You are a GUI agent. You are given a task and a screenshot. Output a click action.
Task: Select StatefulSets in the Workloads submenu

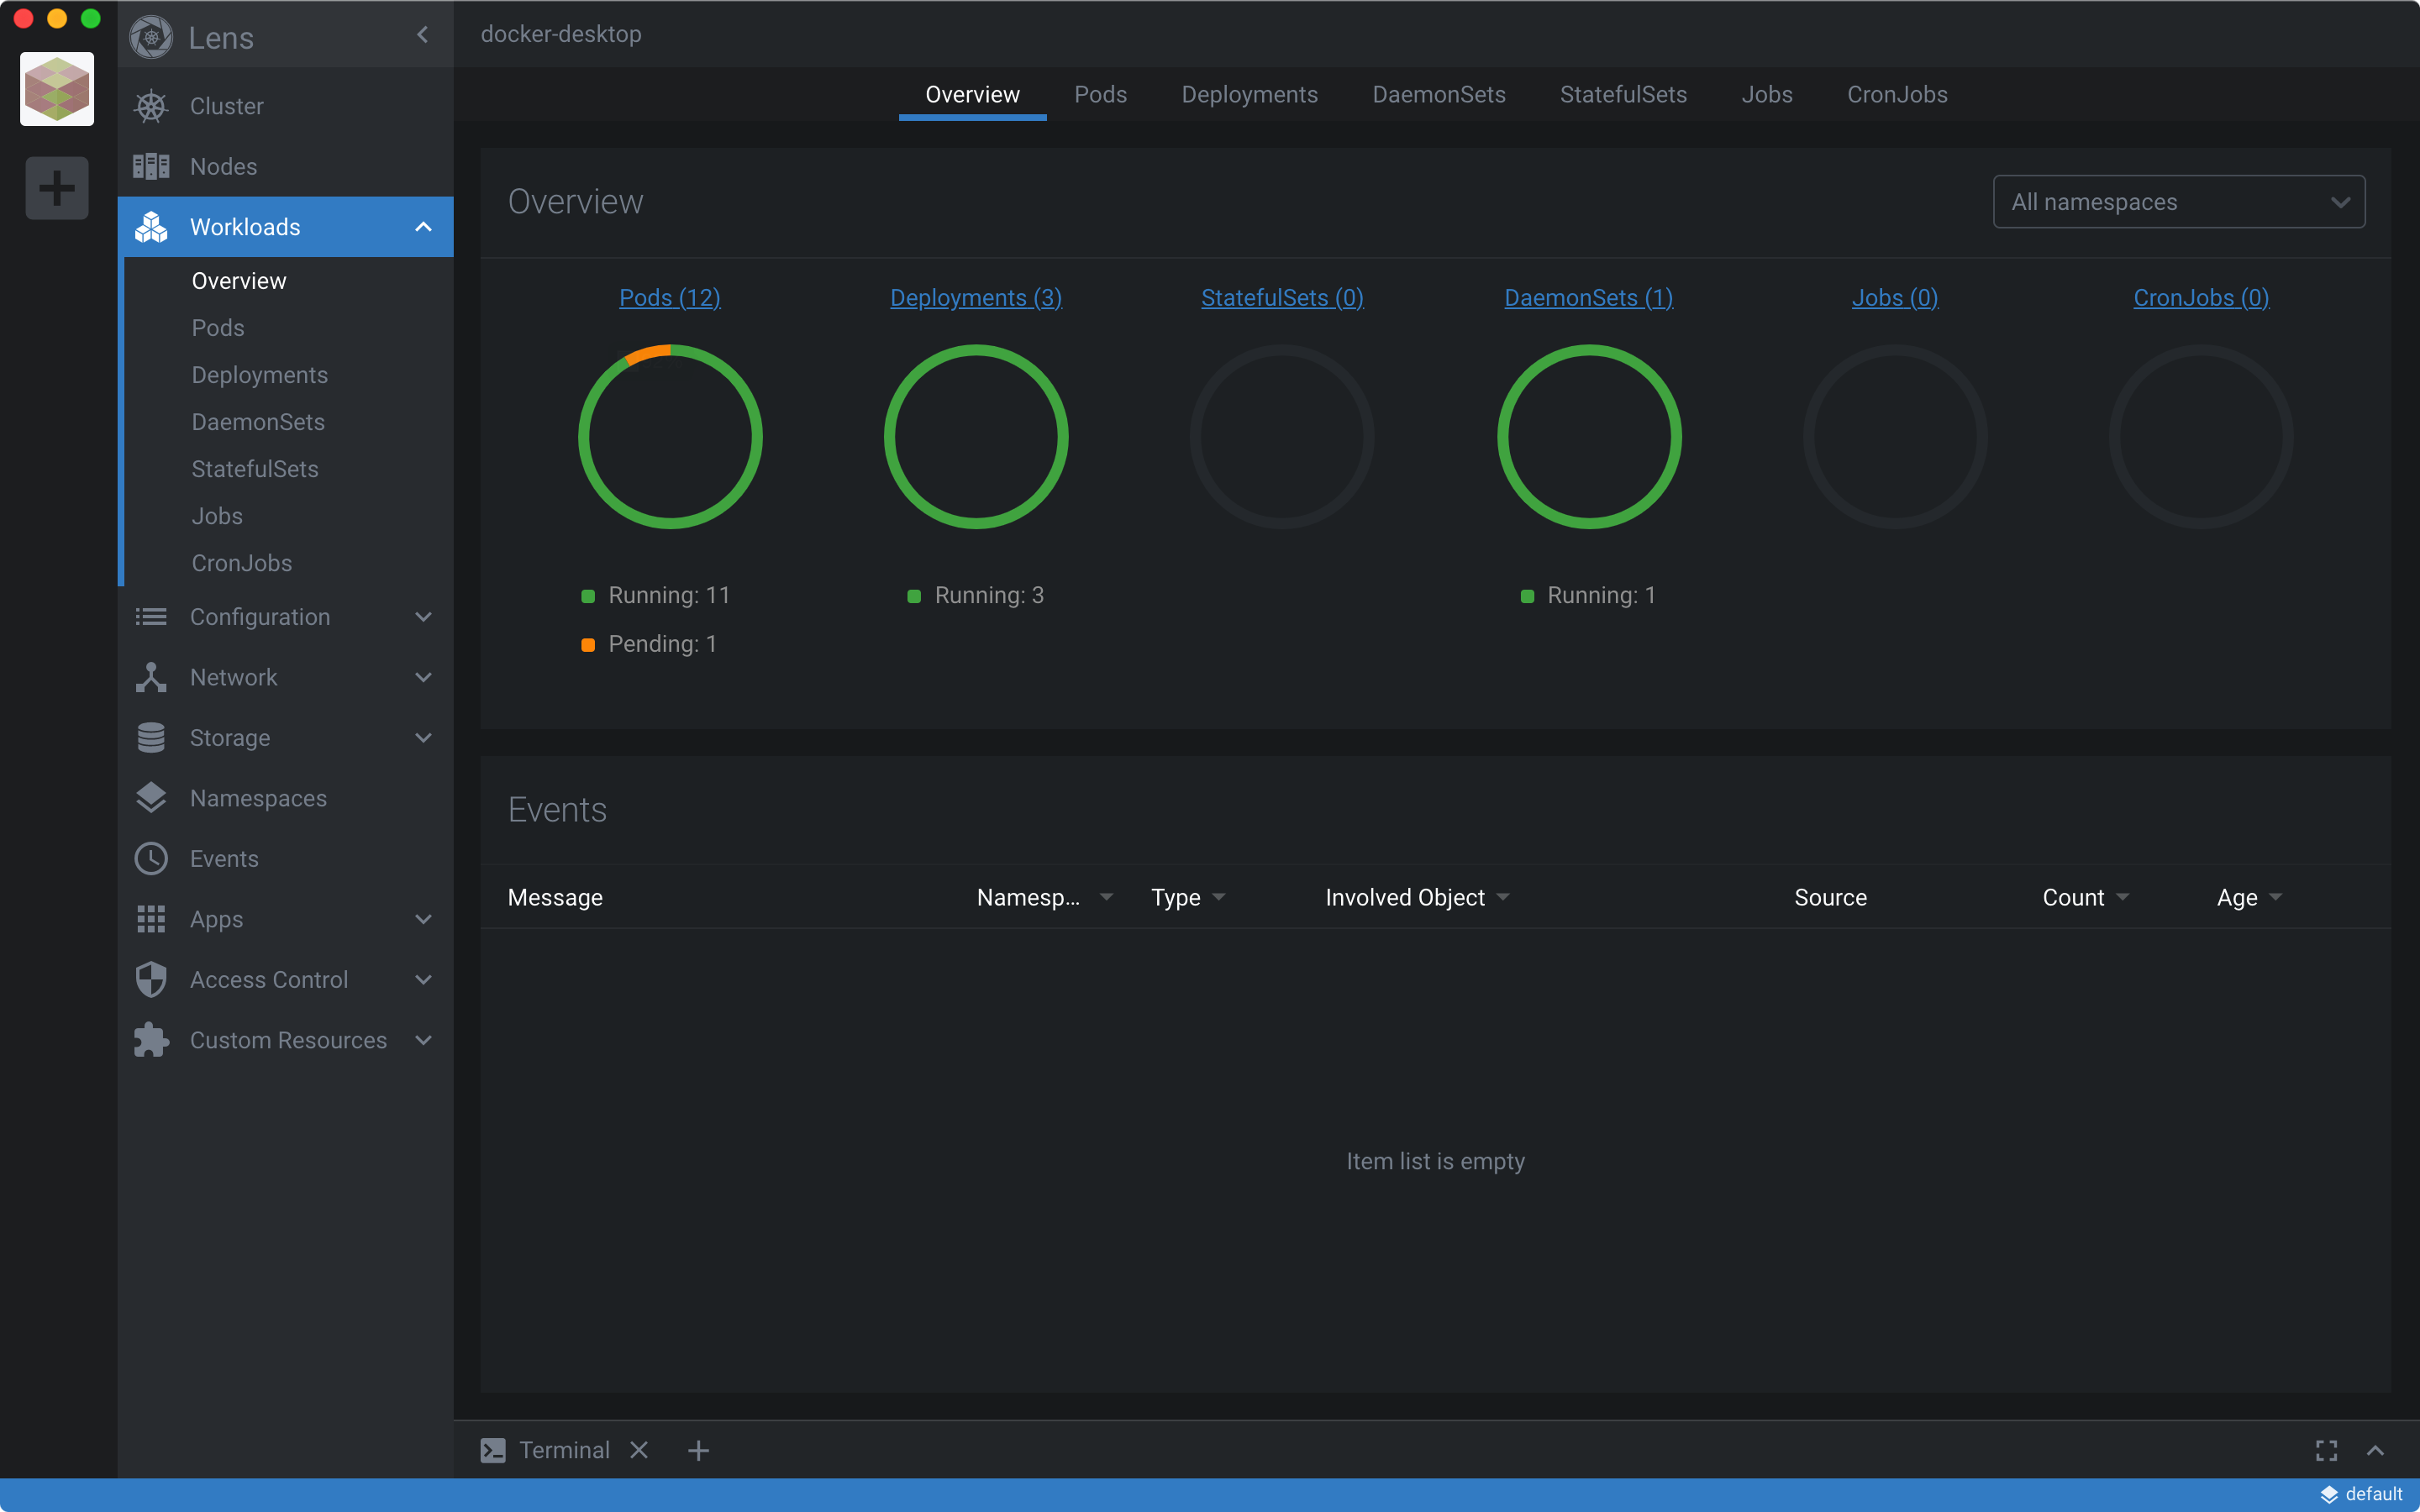(x=255, y=469)
